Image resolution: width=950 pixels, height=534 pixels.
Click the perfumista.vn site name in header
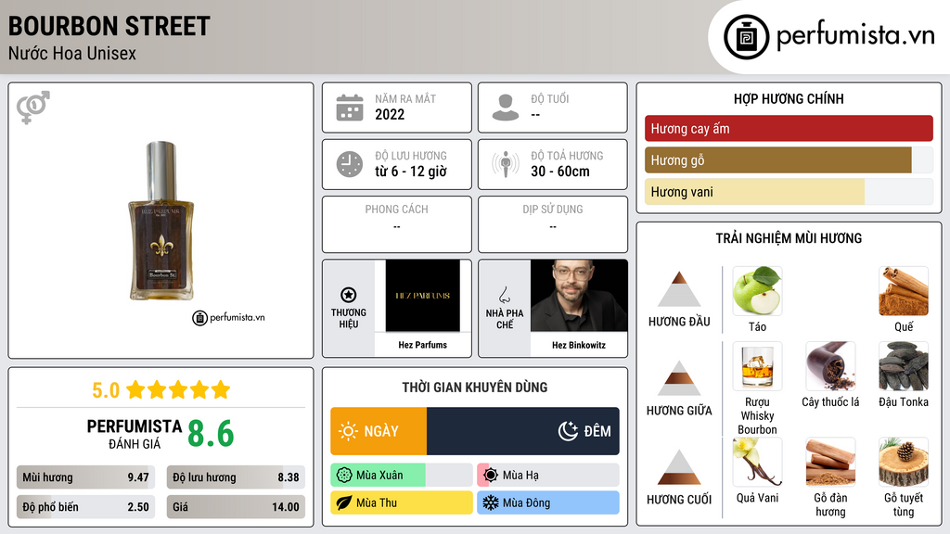(855, 35)
